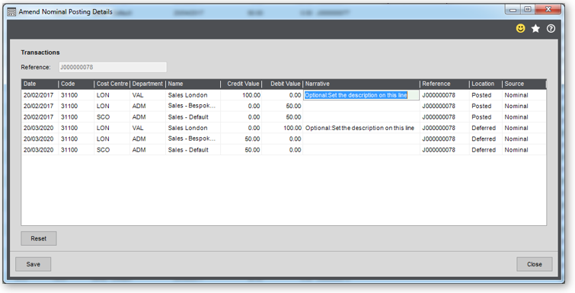Click into the highlighted Narrative edit field
The image size is (575, 293).
click(361, 95)
